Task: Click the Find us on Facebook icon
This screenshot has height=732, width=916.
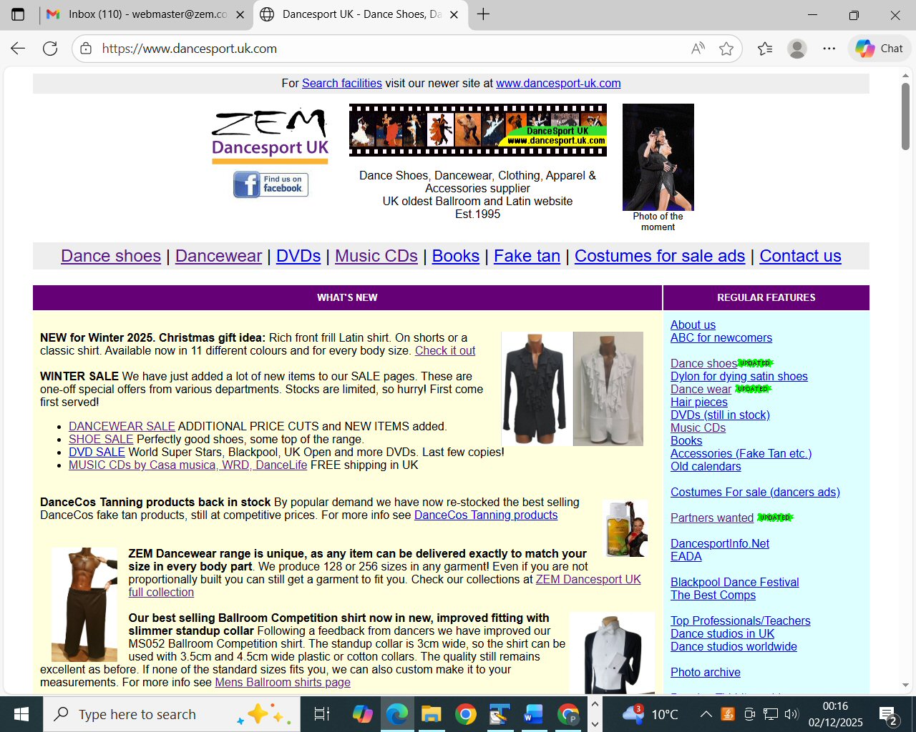Action: [270, 184]
